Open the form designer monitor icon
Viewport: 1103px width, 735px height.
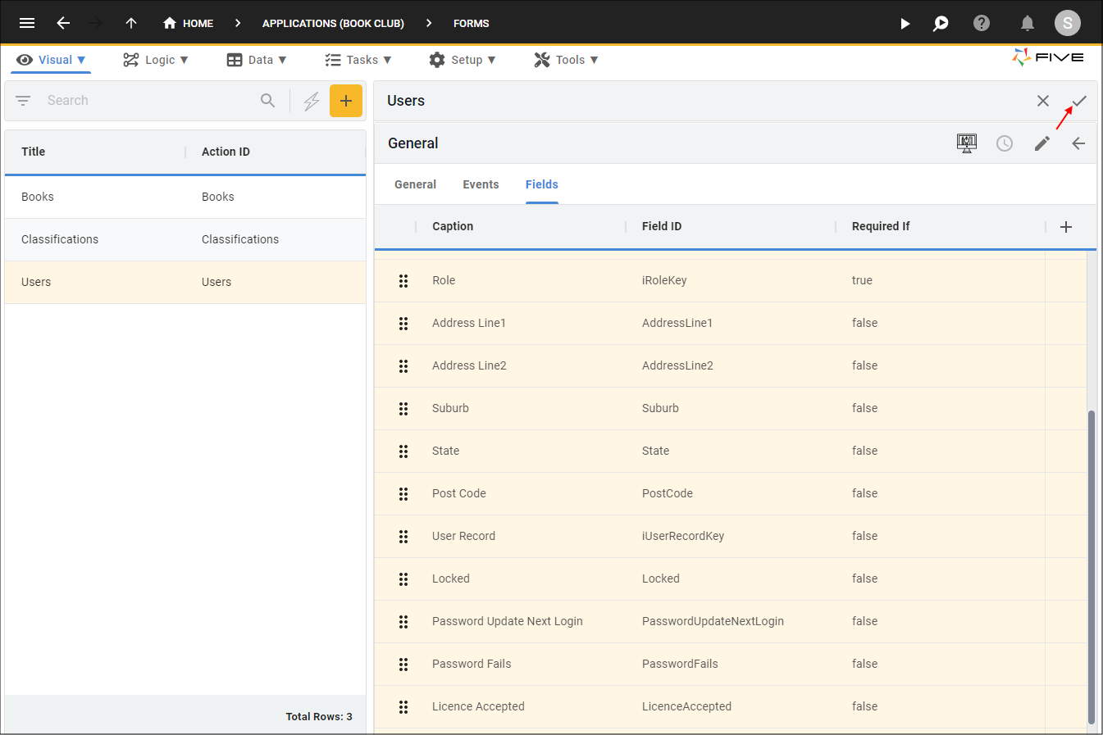[967, 143]
